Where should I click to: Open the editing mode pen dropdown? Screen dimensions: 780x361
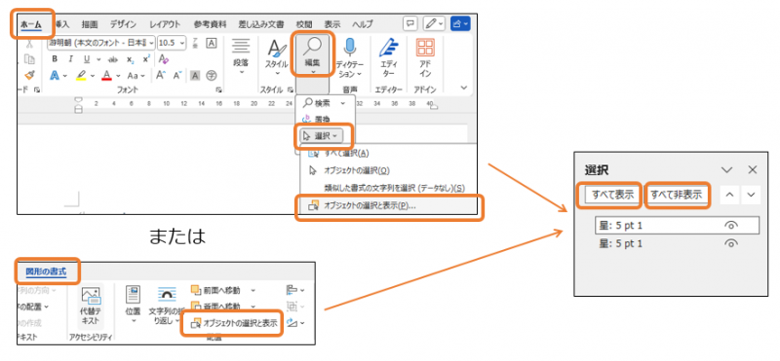click(434, 23)
